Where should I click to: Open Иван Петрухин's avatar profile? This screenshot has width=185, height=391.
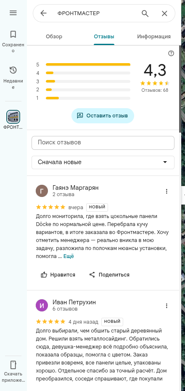[x=42, y=306]
